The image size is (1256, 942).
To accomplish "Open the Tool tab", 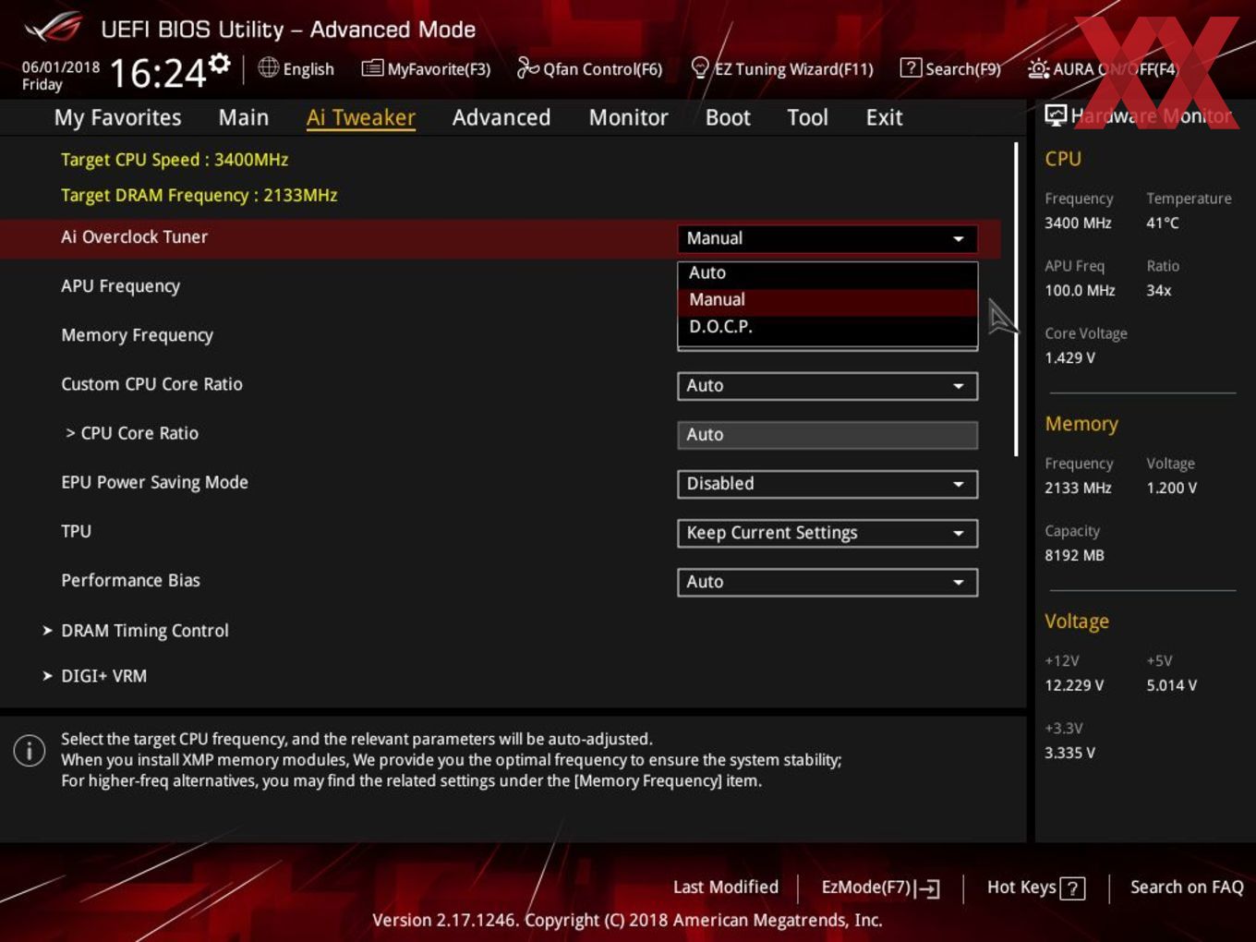I will click(x=807, y=117).
